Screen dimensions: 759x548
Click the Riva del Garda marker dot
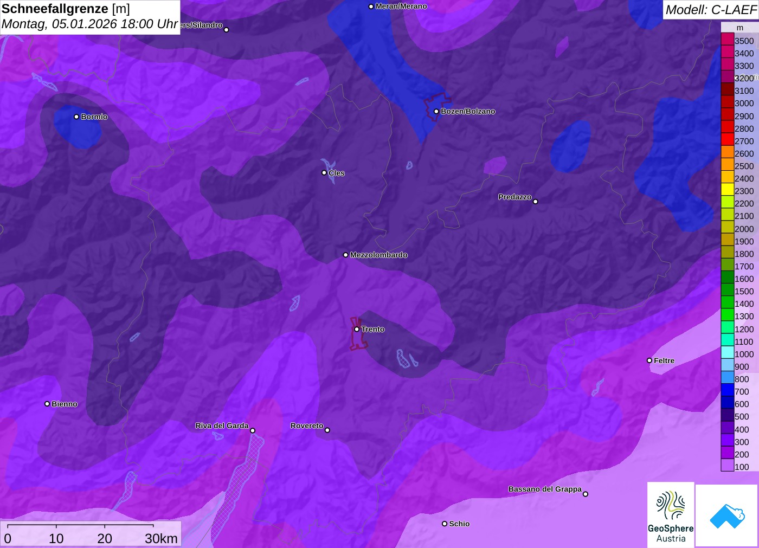(253, 431)
